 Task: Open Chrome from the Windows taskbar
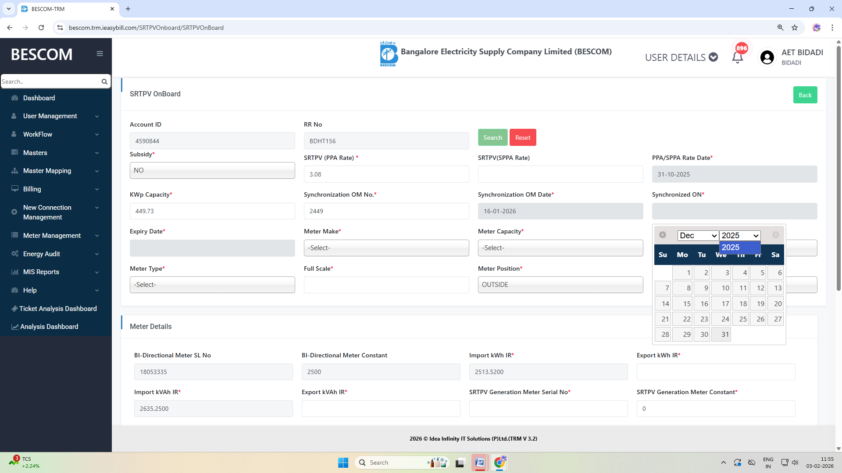(x=500, y=462)
